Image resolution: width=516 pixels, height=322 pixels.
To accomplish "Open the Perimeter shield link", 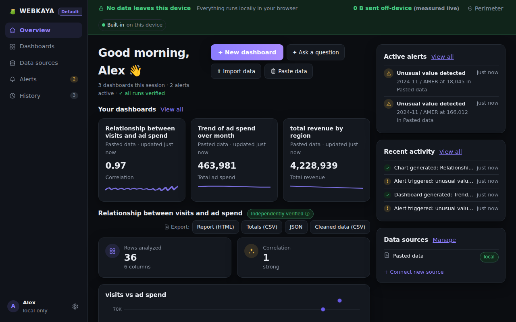I will click(485, 8).
